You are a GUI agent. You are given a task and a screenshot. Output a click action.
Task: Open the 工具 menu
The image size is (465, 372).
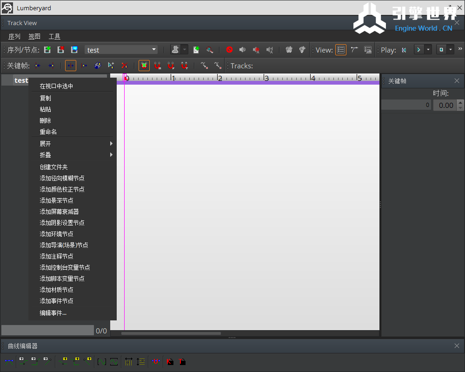[54, 36]
